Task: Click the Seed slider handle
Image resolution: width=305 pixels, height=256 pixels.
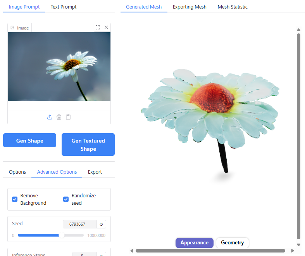Action: coord(61,235)
